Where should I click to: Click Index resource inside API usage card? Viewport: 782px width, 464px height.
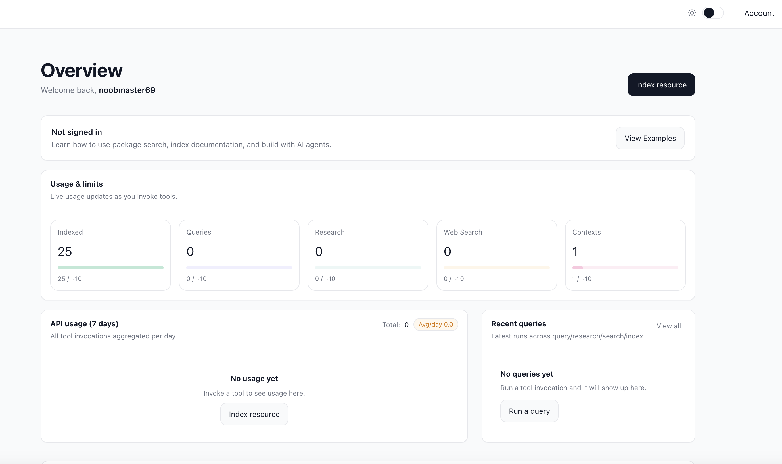pyautogui.click(x=254, y=414)
